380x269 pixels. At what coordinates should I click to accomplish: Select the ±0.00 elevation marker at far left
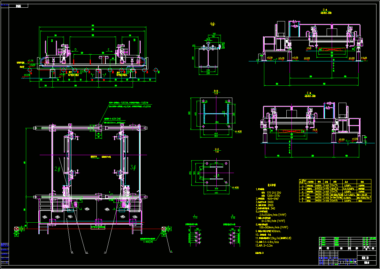click(27, 75)
